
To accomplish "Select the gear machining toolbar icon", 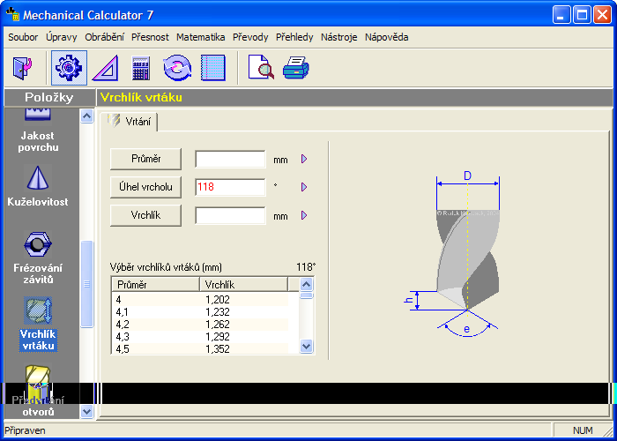I will click(x=69, y=68).
